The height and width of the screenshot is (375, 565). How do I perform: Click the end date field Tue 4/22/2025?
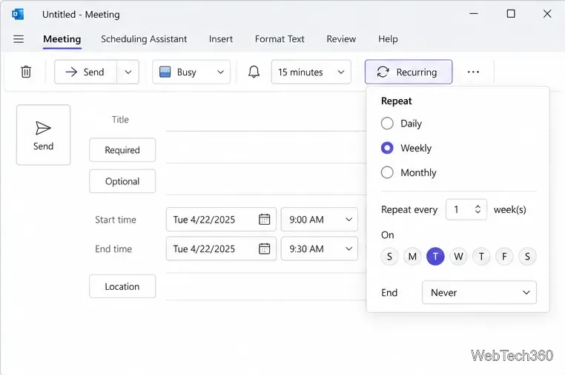coord(221,249)
